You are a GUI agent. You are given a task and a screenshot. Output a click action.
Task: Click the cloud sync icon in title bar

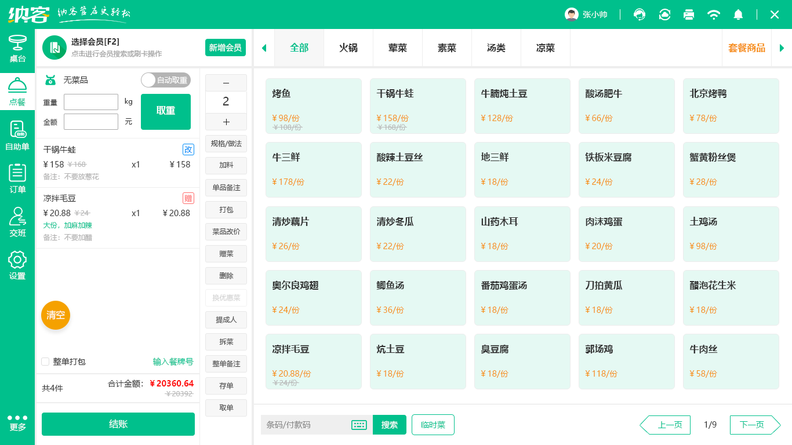coord(664,14)
